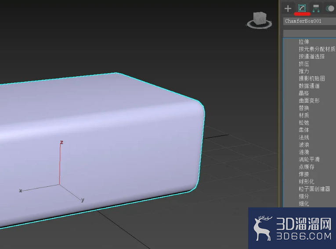This screenshot has width=336, height=249.
Task: Select the 涡轮平滑 modifier
Action: tap(309, 160)
